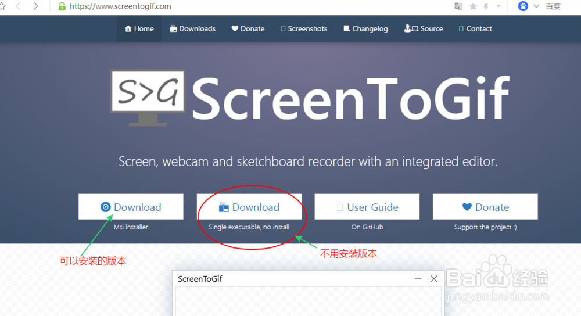Minimize the ScreenToGif preview window

click(x=418, y=279)
